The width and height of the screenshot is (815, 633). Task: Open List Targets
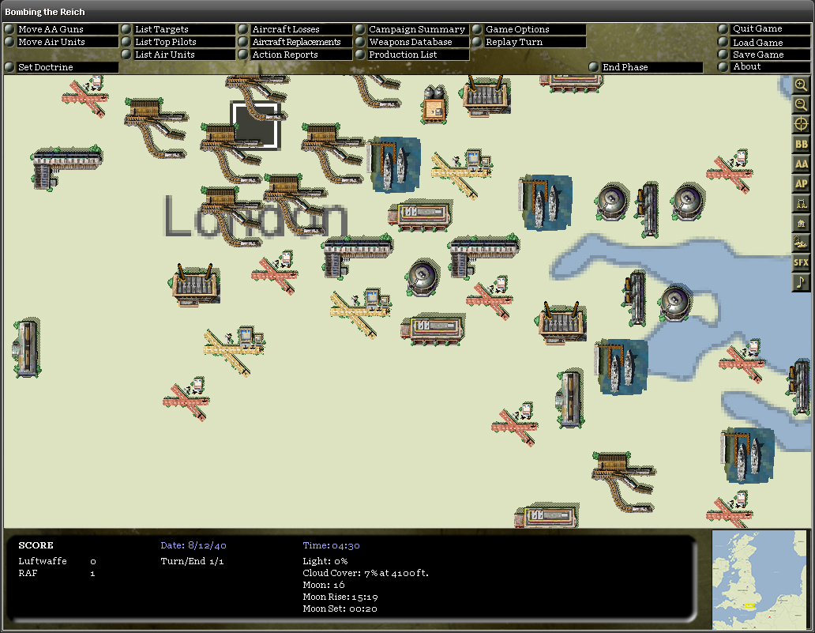click(x=178, y=29)
